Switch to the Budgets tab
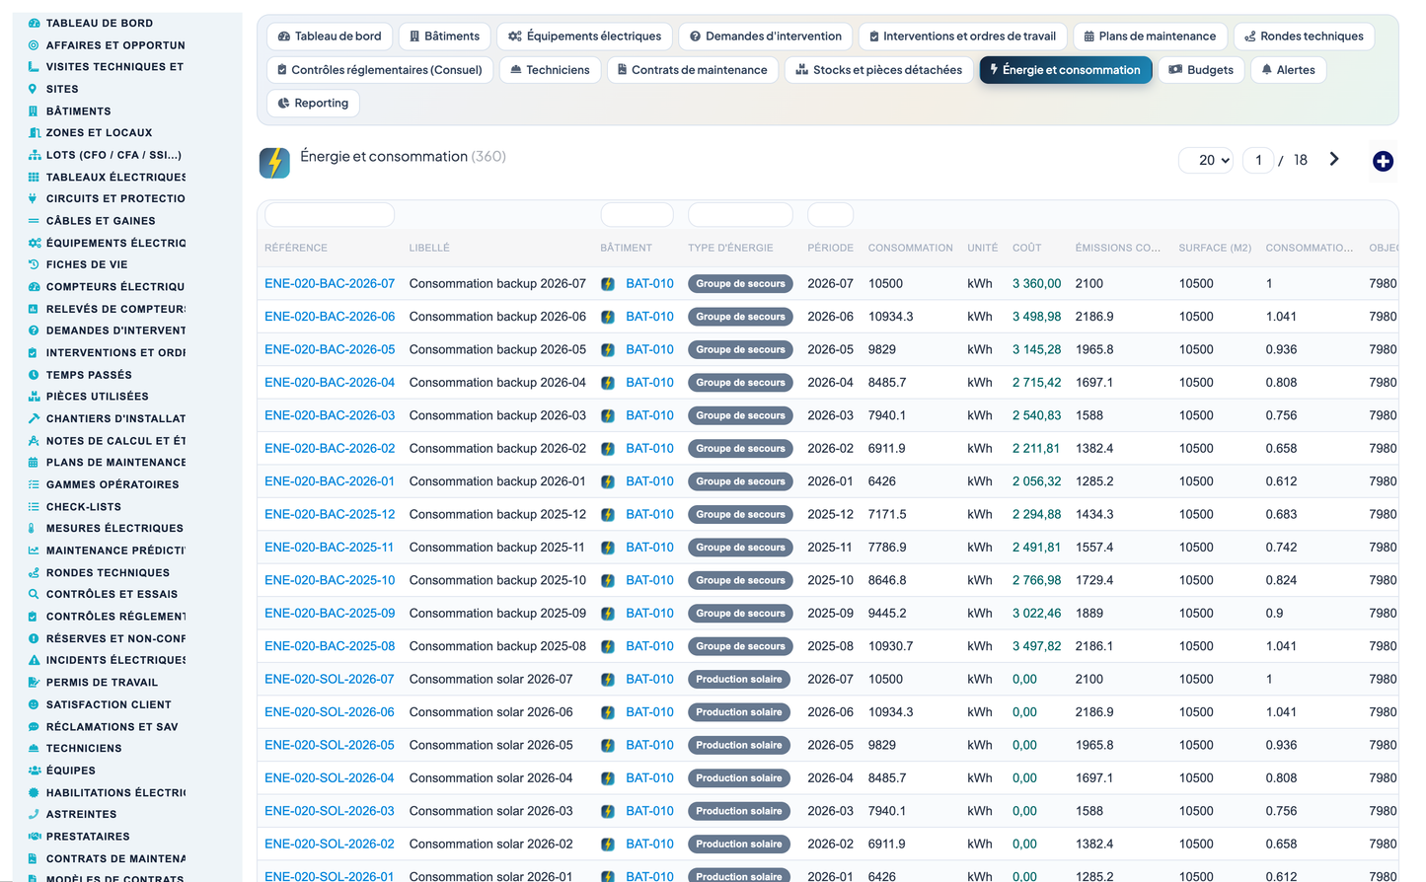The image size is (1426, 882). 1201,70
